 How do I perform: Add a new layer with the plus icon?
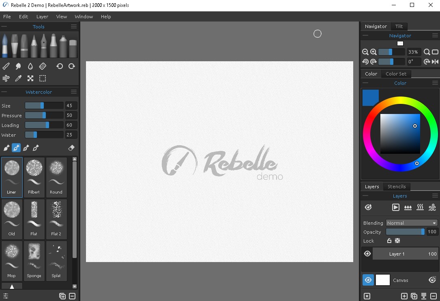click(404, 296)
